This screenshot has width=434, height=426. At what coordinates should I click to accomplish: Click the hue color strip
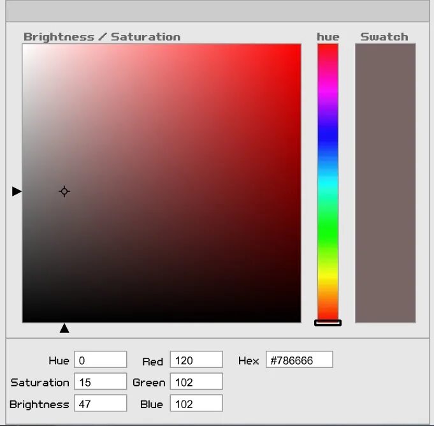point(328,182)
